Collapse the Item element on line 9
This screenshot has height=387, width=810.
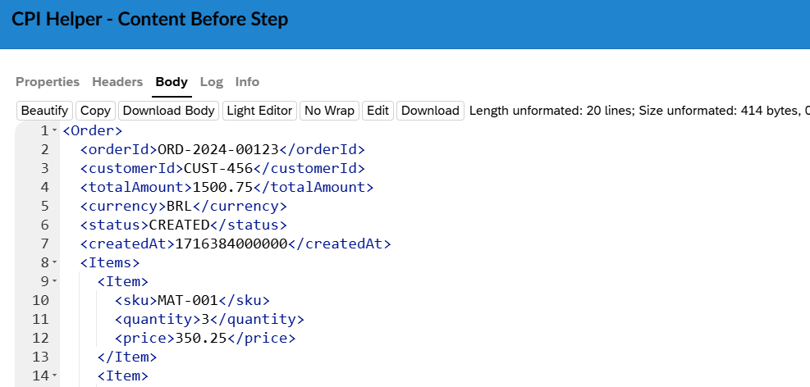click(x=55, y=282)
